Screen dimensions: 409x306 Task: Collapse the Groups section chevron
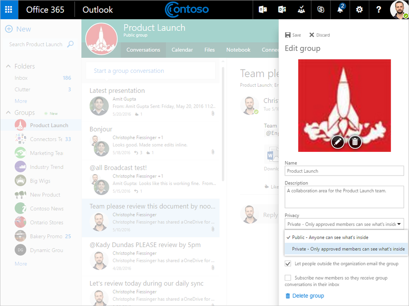pos(8,112)
